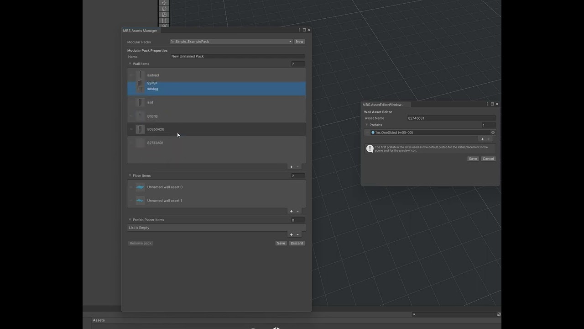
Task: Open the Modular Packs dropdown showing 1mSimple_ExamplePack
Action: click(230, 42)
